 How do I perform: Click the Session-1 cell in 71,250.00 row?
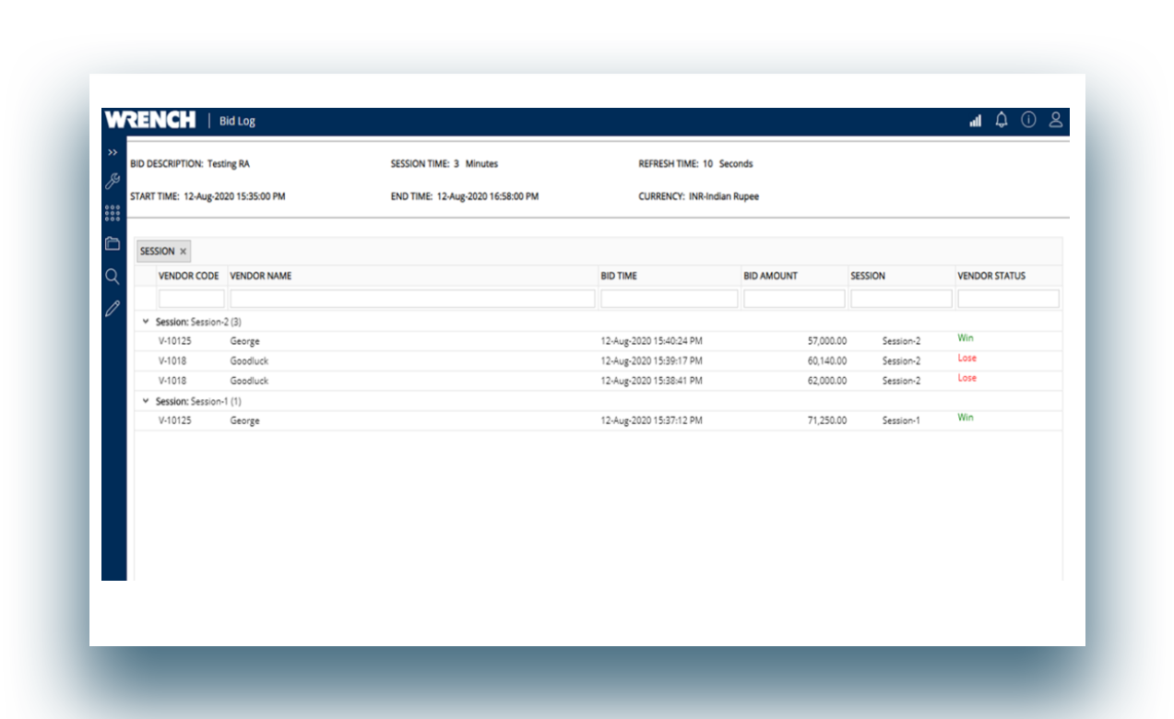[x=901, y=420]
